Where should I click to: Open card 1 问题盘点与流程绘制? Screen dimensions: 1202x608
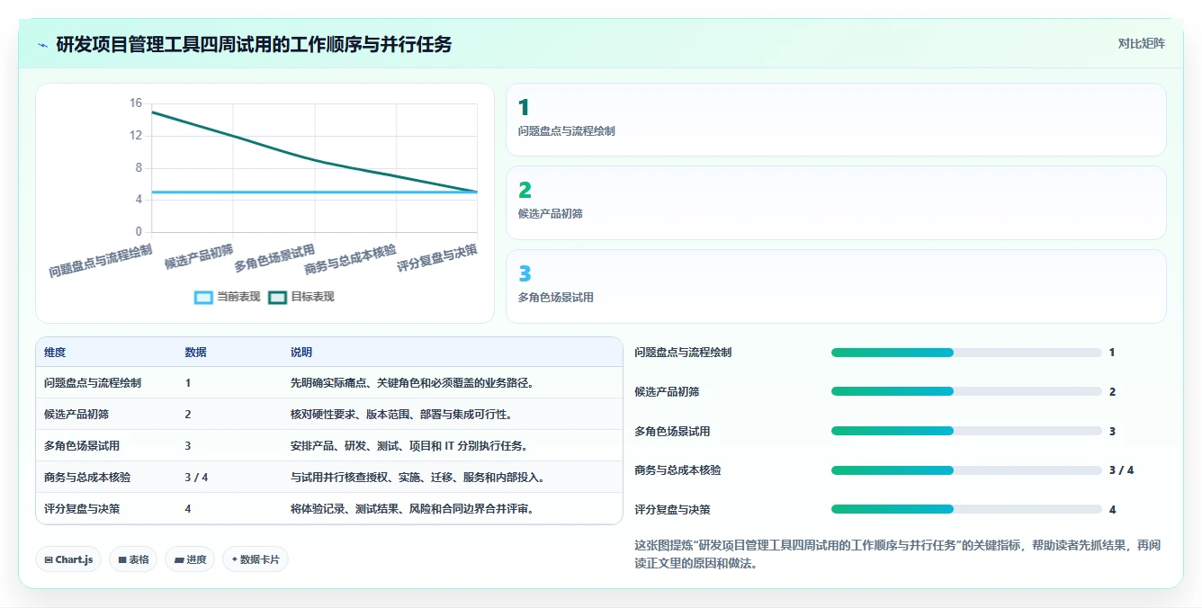[x=836, y=120]
